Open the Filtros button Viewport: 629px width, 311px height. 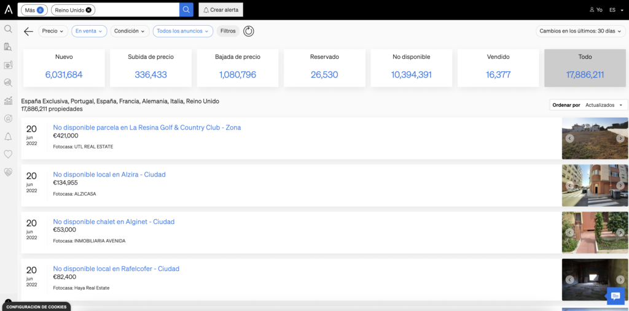(228, 31)
